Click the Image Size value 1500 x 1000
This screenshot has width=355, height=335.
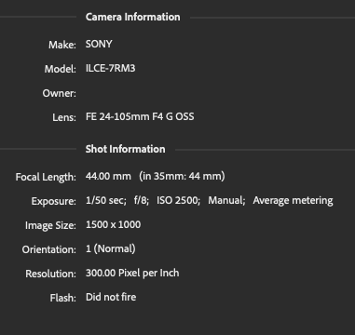click(113, 224)
